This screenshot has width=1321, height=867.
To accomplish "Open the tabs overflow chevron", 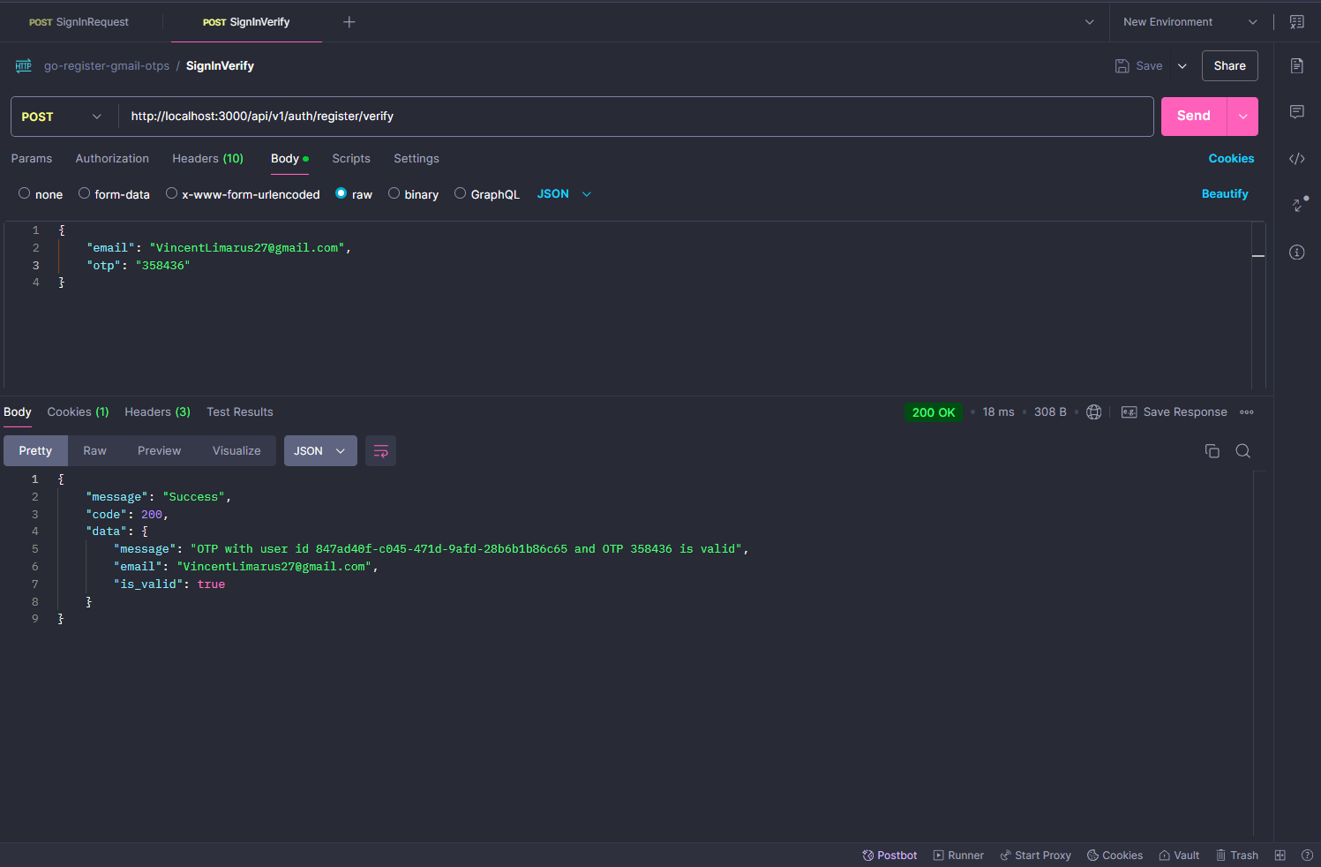I will tap(1090, 22).
